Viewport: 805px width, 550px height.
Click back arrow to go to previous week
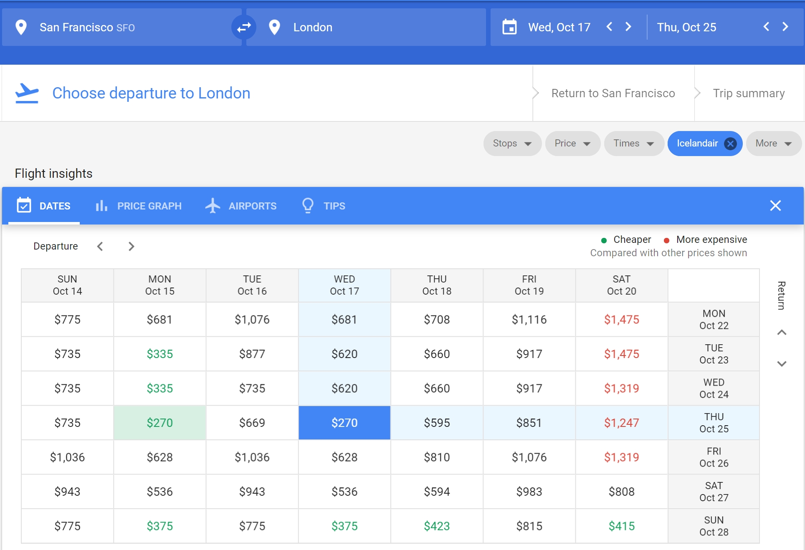(100, 246)
